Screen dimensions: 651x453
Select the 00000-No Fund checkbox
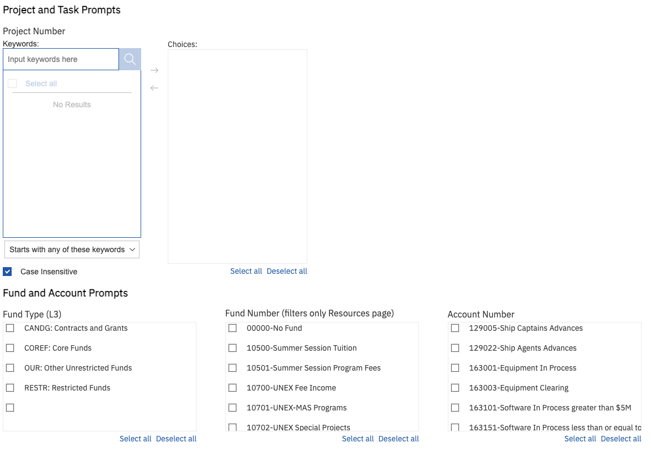232,328
